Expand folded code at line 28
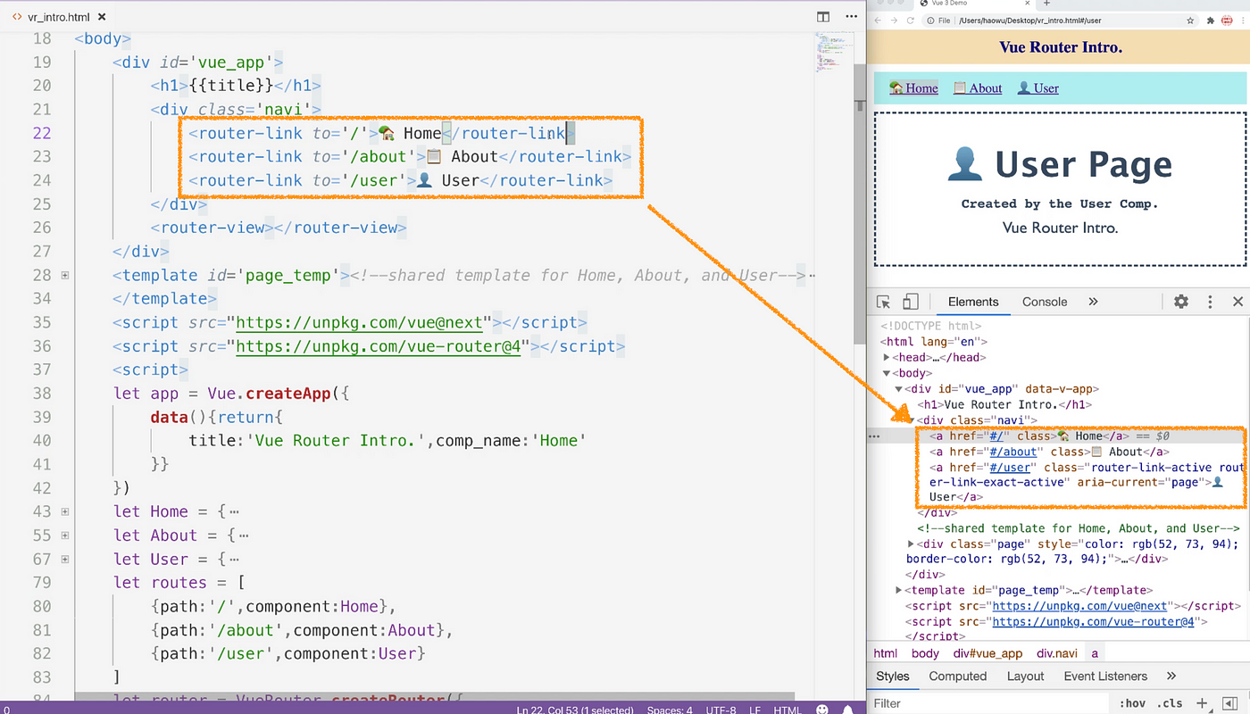Viewport: 1250px width, 714px height. [x=65, y=275]
